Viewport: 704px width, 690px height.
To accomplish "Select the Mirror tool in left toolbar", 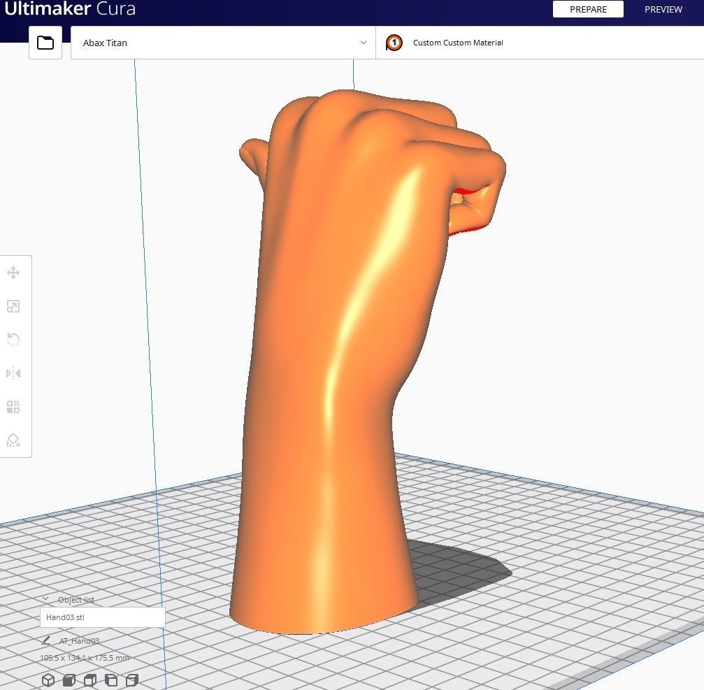I will (x=13, y=373).
